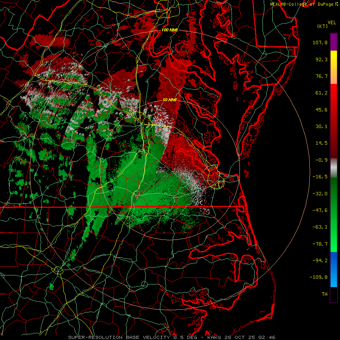Viewport: 340px width, 340px height.
Task: Pick the purple segment atop the color bar
Action: (x=334, y=42)
